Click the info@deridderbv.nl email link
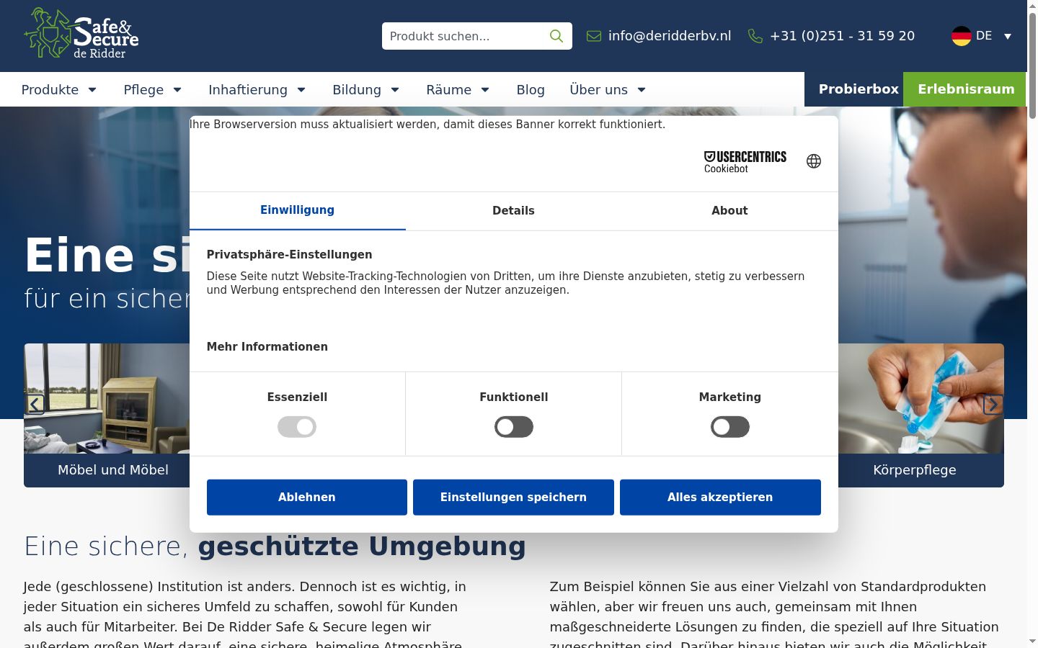Screen dimensions: 1038x648 point(670,36)
